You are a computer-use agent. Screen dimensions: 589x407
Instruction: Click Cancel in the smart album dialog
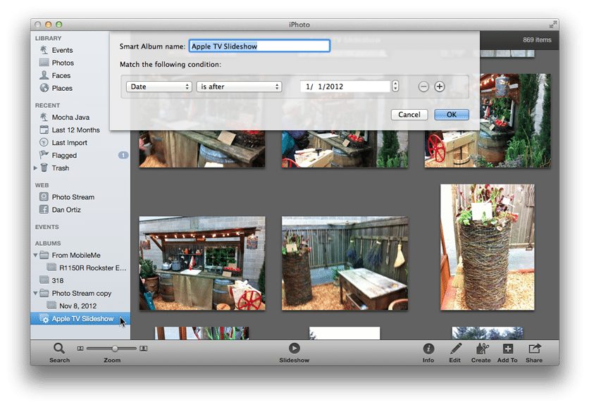click(x=409, y=115)
